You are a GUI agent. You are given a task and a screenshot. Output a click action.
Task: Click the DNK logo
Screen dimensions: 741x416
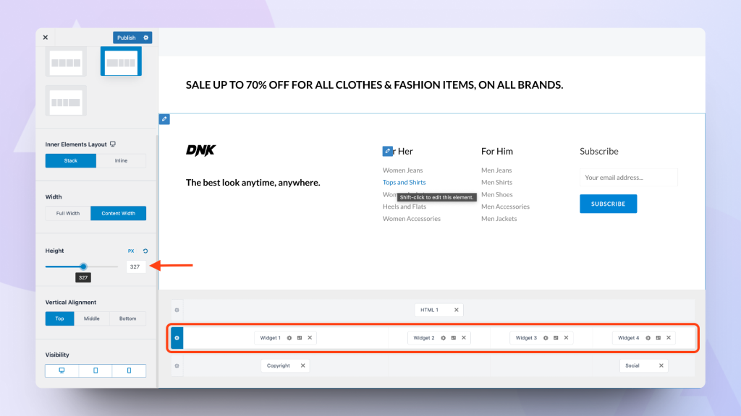[x=201, y=150]
